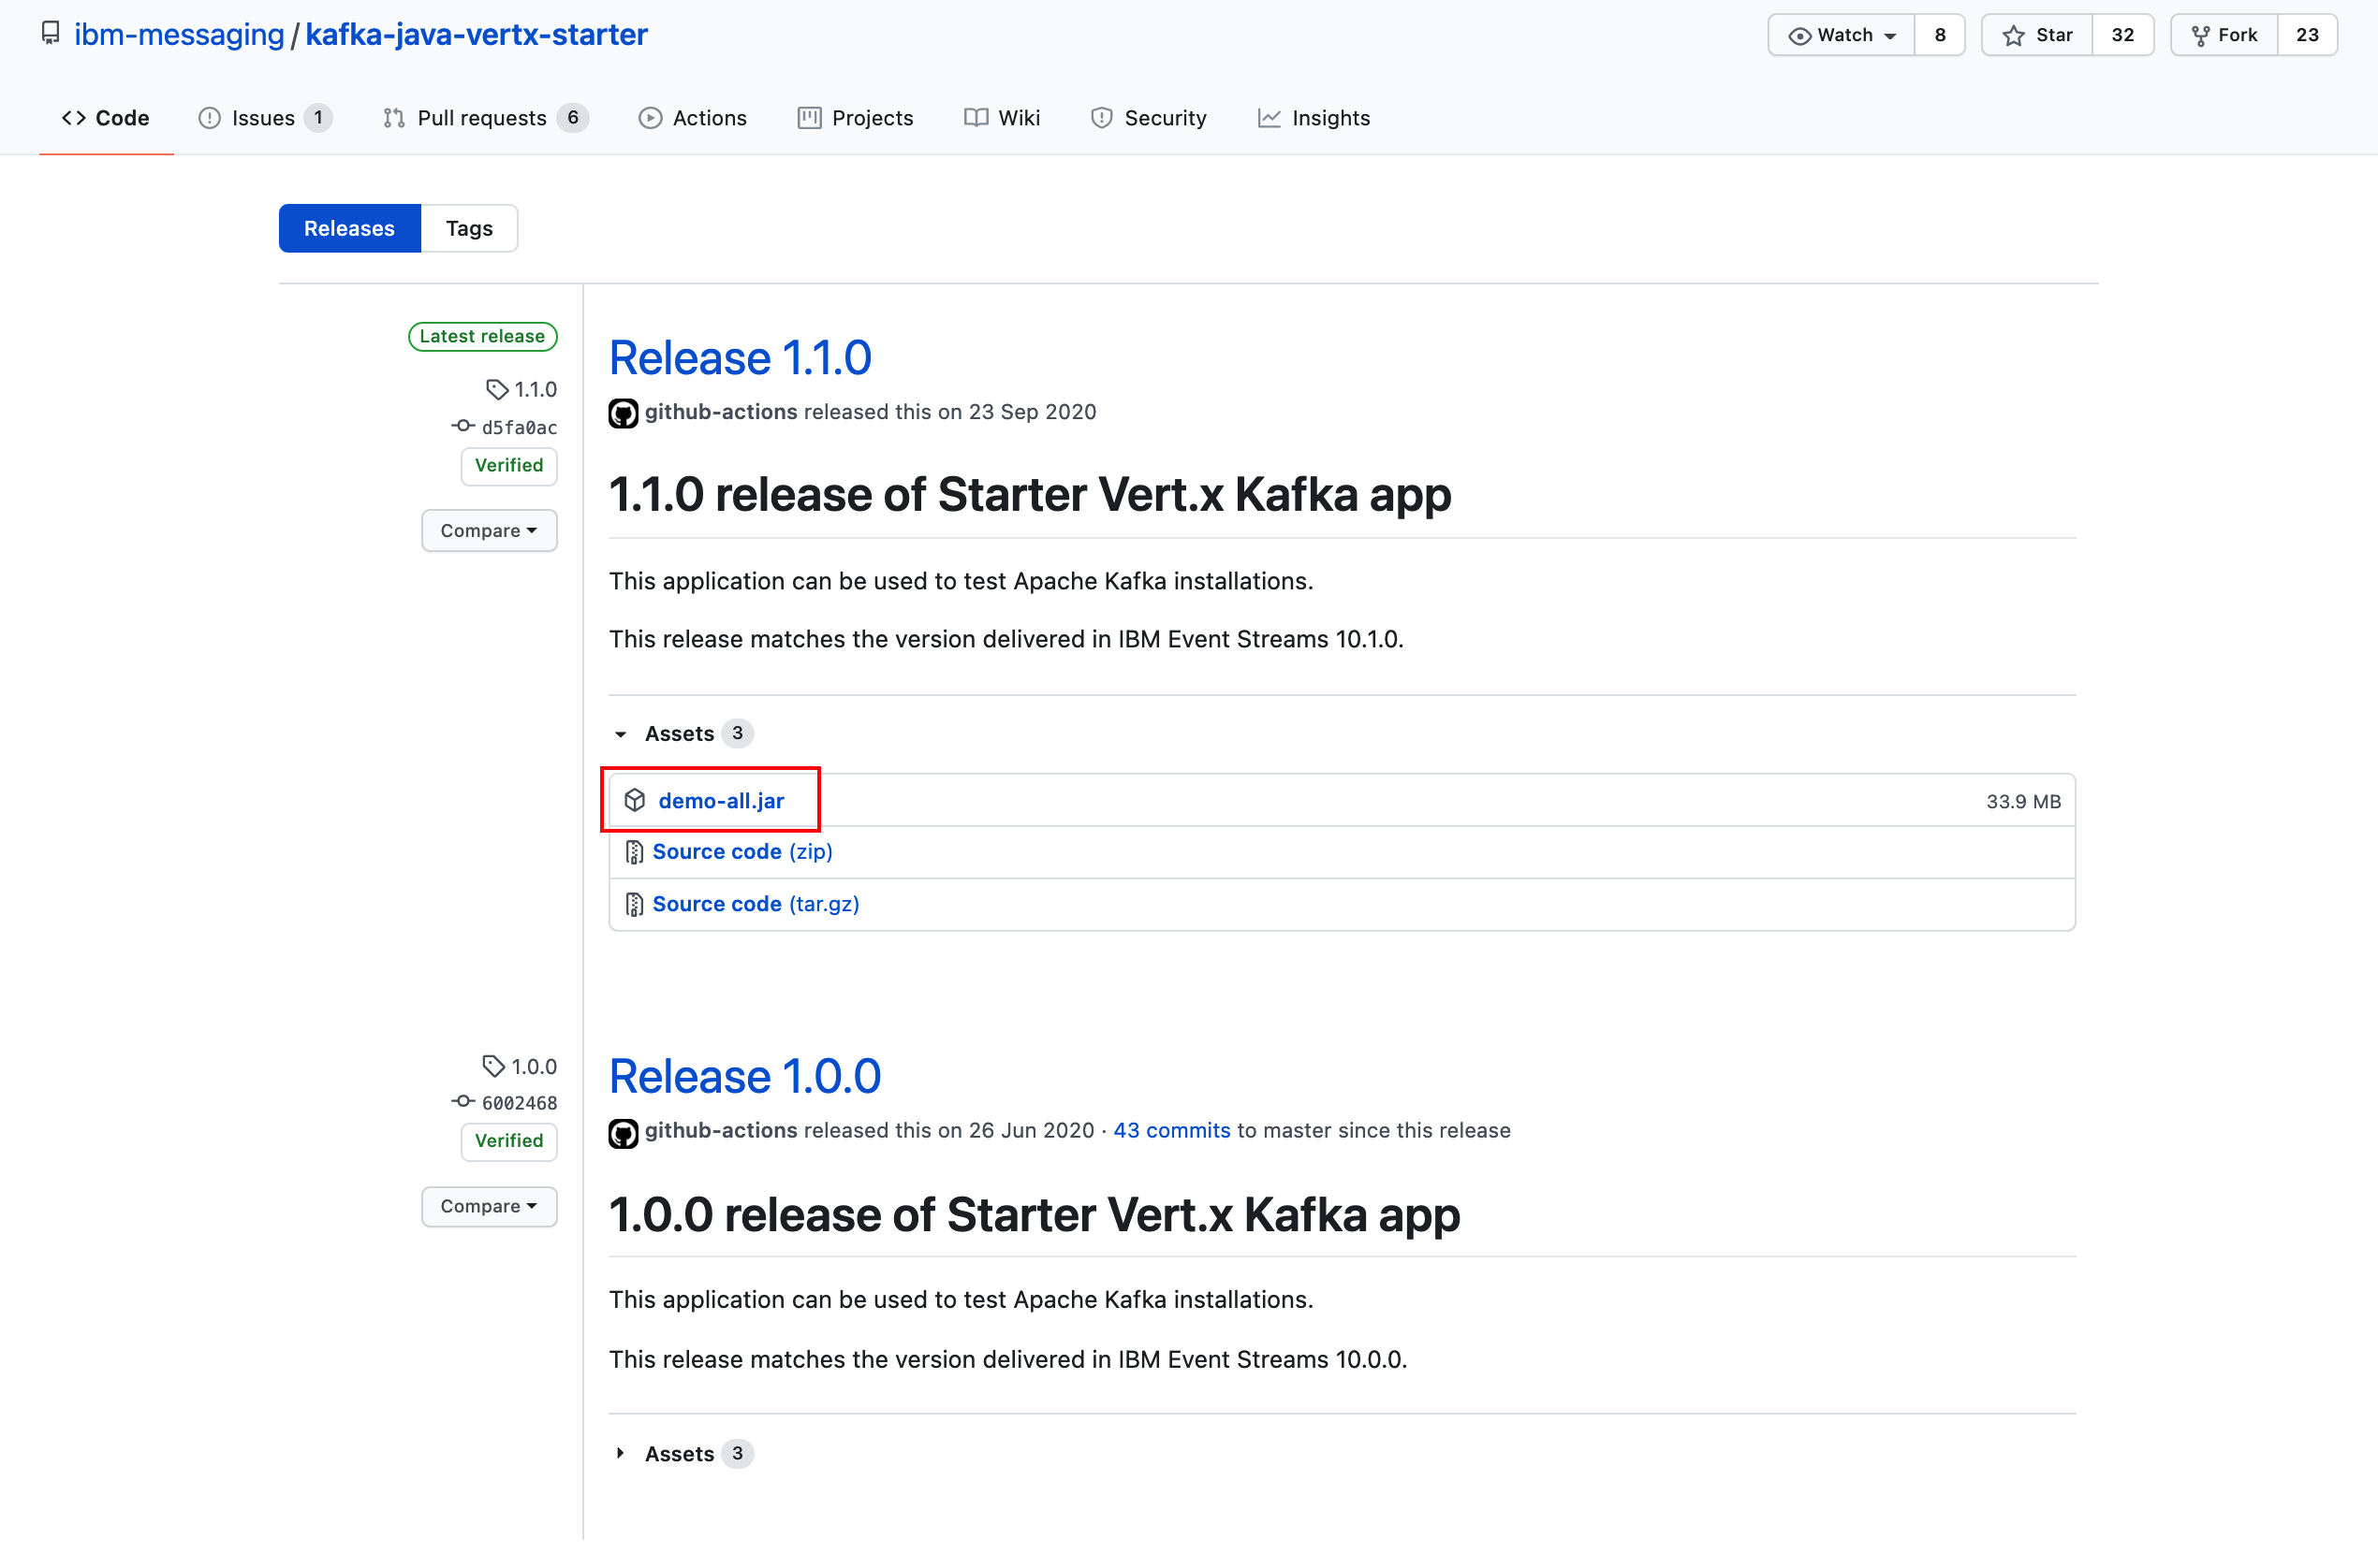Open the kafka-java-vertx-starter repository link

477,34
